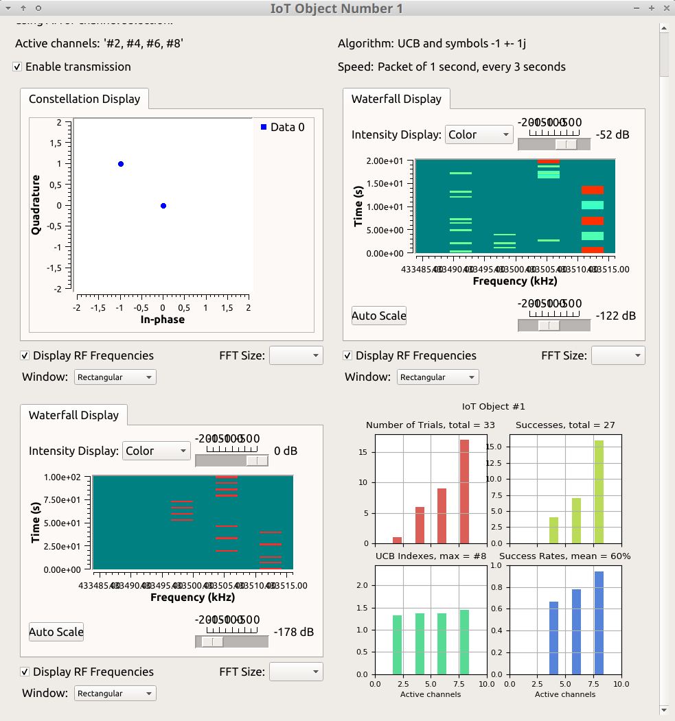Click the constellation point at origin
This screenshot has height=721, width=675.
coord(163,206)
